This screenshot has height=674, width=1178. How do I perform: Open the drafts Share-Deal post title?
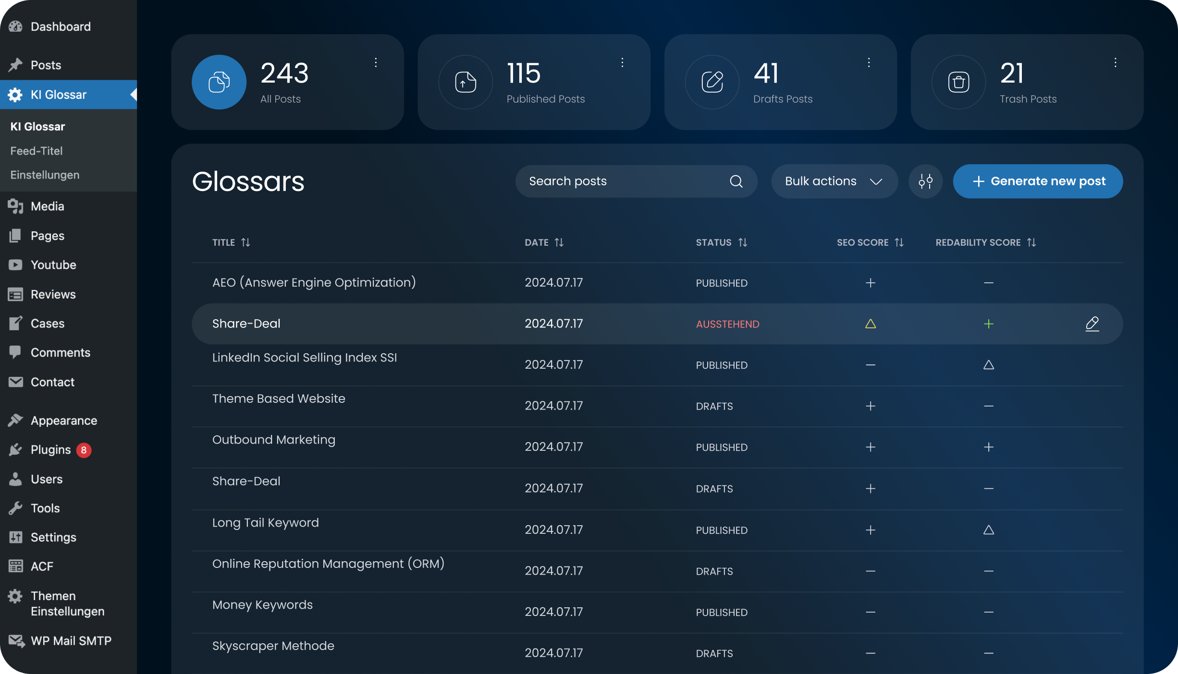[246, 481]
